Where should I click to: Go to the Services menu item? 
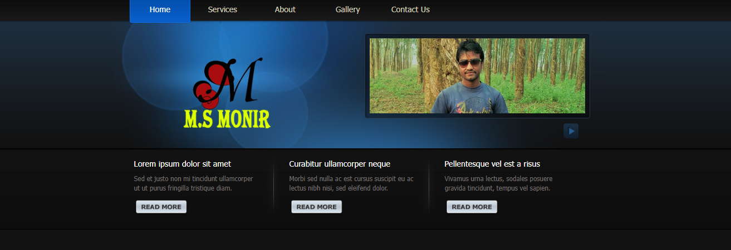[x=222, y=9]
